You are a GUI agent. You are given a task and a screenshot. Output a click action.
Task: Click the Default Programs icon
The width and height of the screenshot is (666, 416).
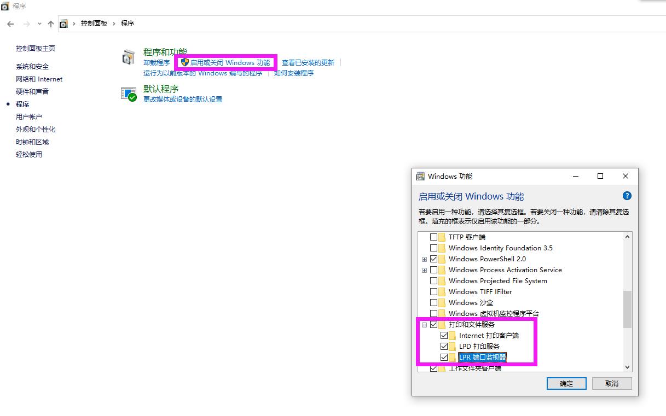click(128, 94)
